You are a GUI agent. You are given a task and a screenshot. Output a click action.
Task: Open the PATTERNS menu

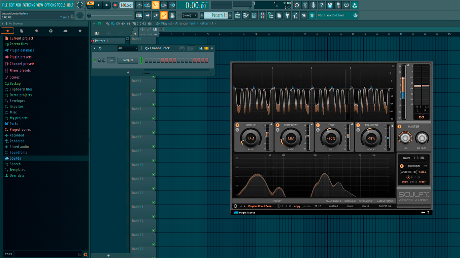click(x=29, y=5)
